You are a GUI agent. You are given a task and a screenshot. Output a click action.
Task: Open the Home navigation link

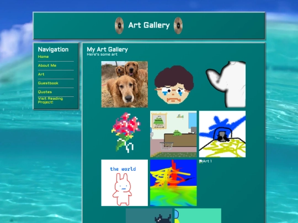[x=43, y=57]
